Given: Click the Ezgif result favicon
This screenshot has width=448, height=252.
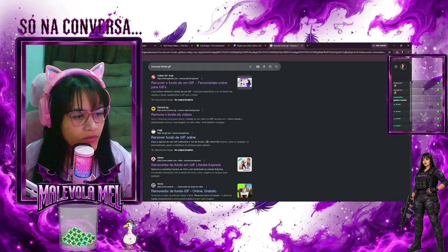Looking at the screenshot, I should (x=153, y=132).
